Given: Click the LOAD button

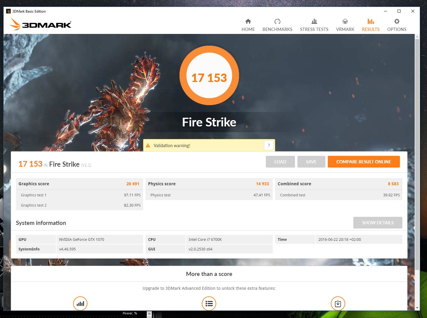Looking at the screenshot, I should point(280,162).
